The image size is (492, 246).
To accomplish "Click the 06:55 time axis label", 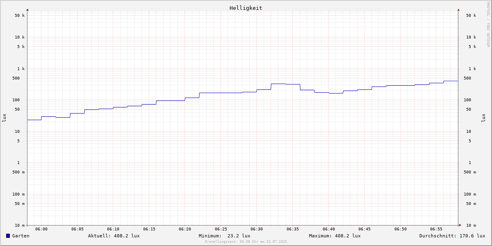I will point(436,229).
